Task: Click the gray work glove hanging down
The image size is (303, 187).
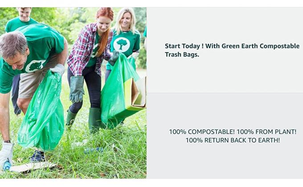Action: pyautogui.click(x=77, y=89)
